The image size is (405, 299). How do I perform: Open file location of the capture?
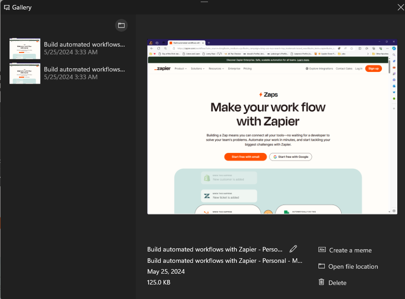348,266
